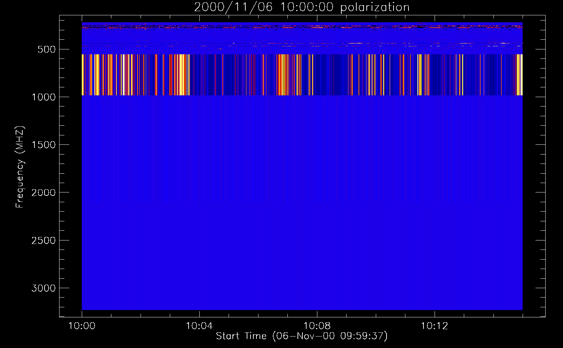Click the 'Start Time (06-Nov-00 09:59:37)' label
Image resolution: width=563 pixels, height=348 pixels.
pos(302,336)
